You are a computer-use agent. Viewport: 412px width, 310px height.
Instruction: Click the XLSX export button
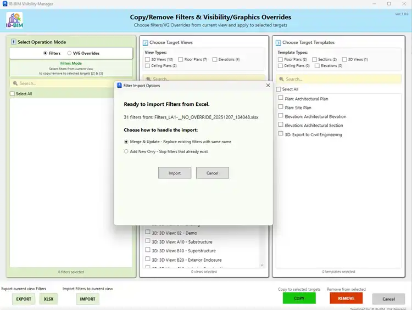(48, 299)
